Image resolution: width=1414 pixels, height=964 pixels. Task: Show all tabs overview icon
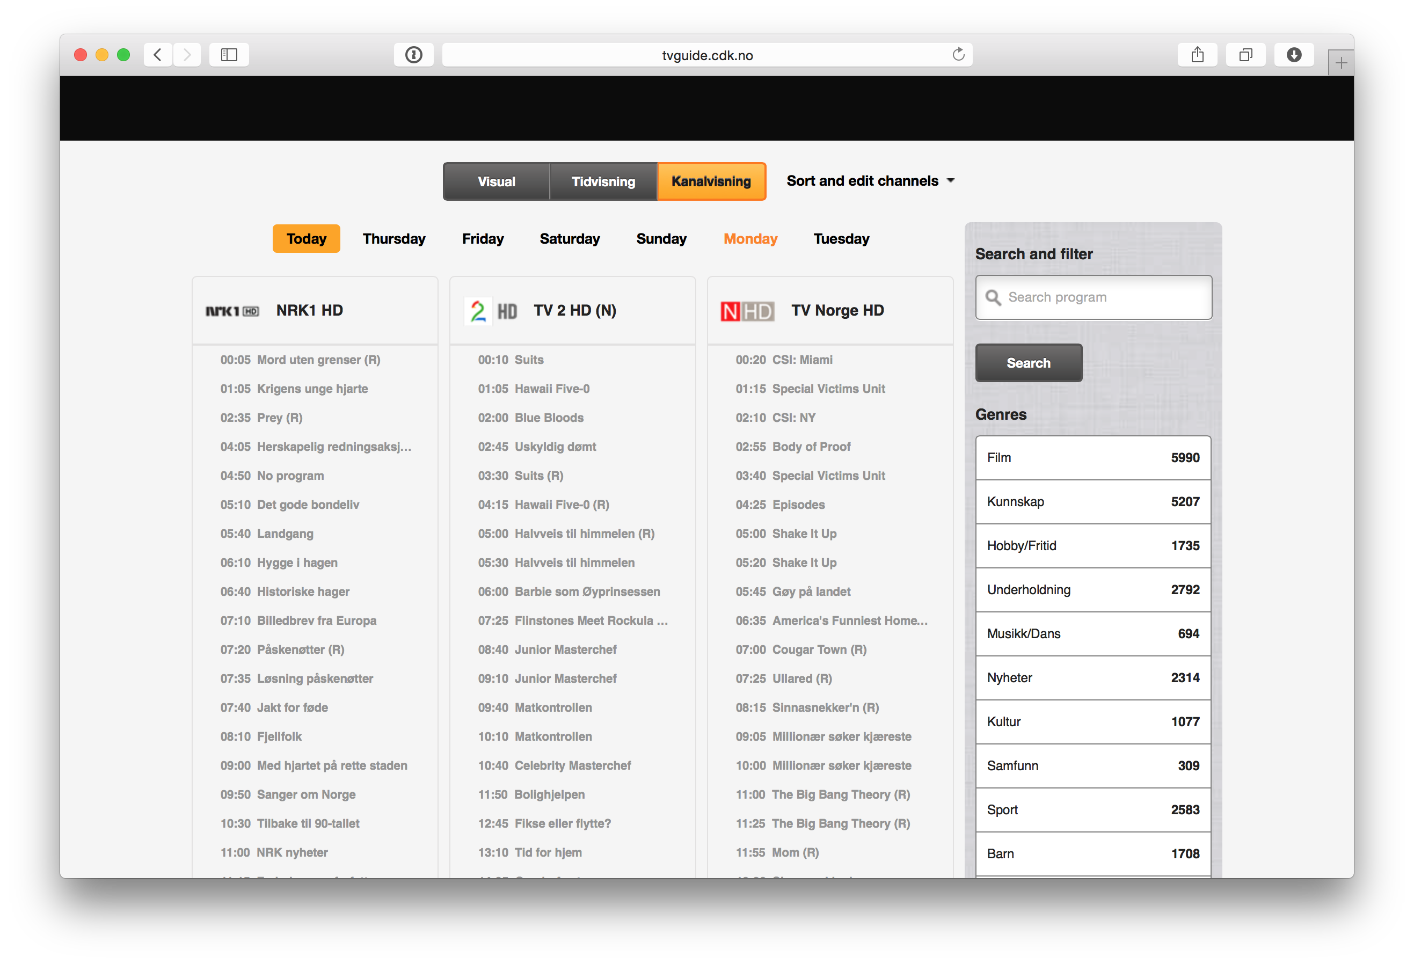click(1245, 55)
